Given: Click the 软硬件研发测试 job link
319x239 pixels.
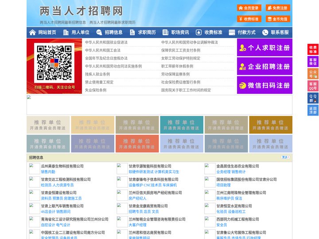Looking at the screenshot, I should (141, 172).
